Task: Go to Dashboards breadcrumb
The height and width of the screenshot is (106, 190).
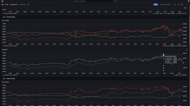Action: [x=14, y=5]
